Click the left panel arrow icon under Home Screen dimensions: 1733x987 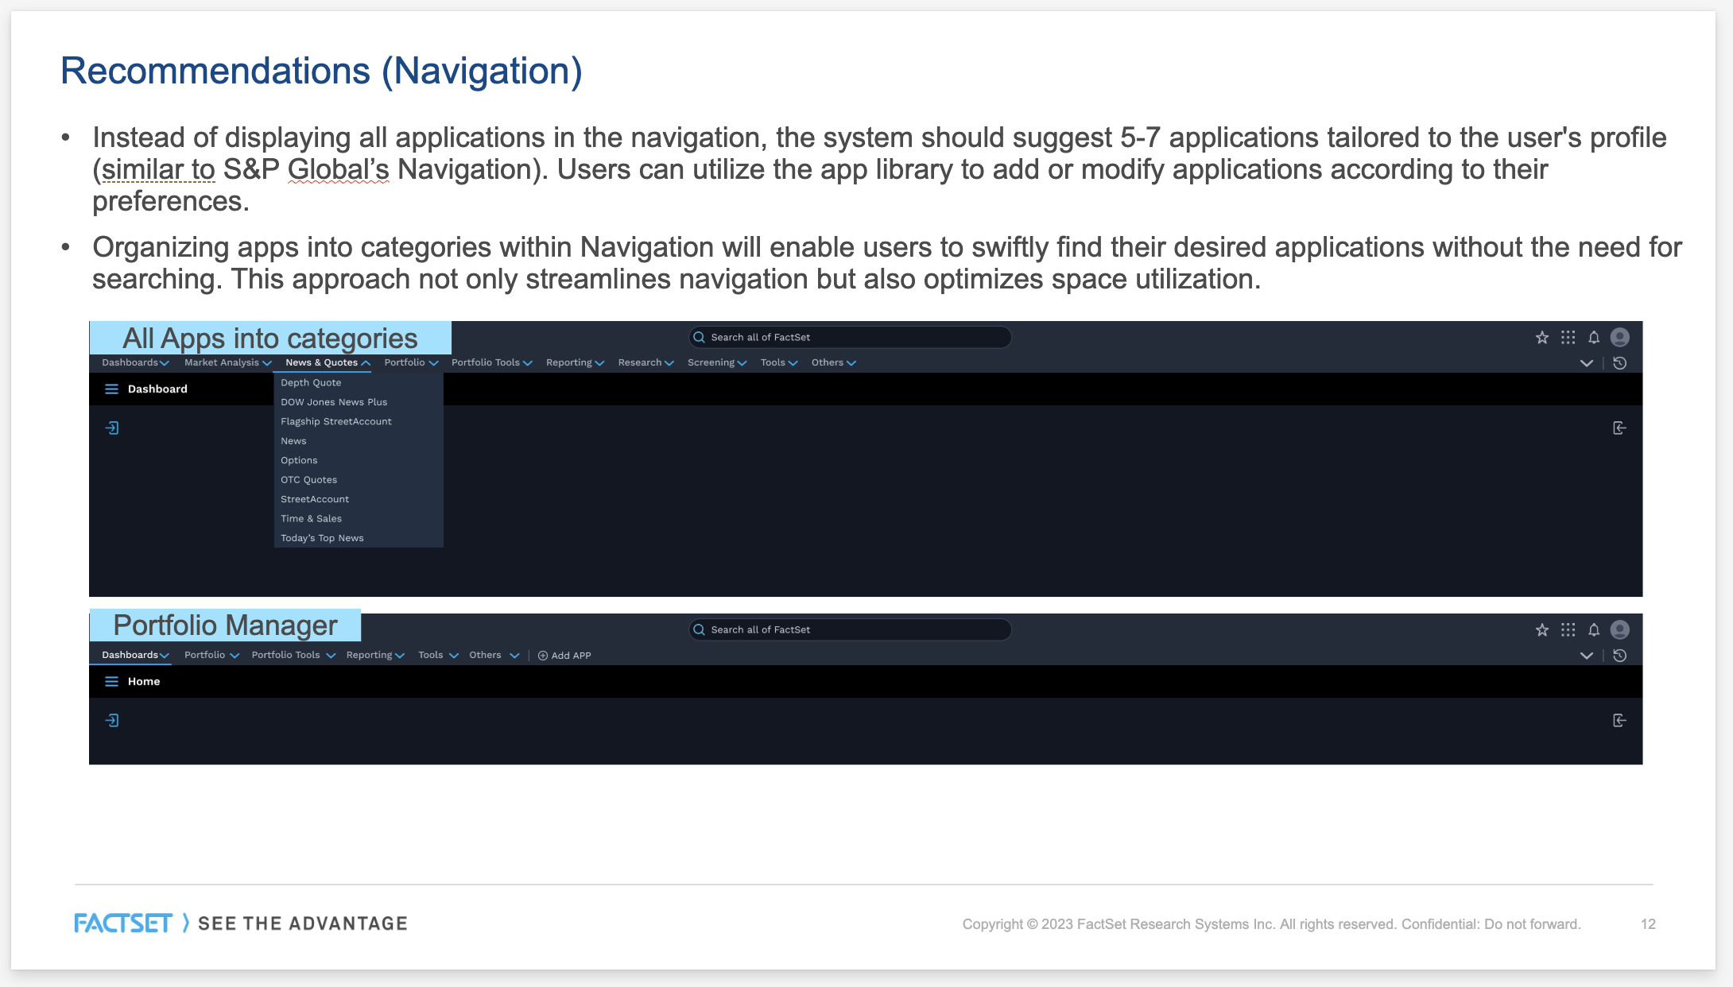coord(112,721)
